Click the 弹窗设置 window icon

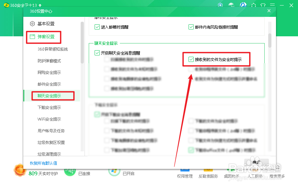[32, 37]
